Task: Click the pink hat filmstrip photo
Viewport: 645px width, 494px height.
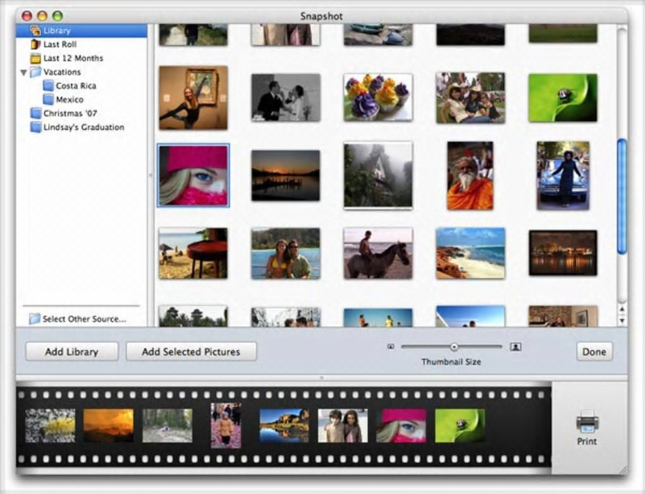Action: pyautogui.click(x=402, y=425)
